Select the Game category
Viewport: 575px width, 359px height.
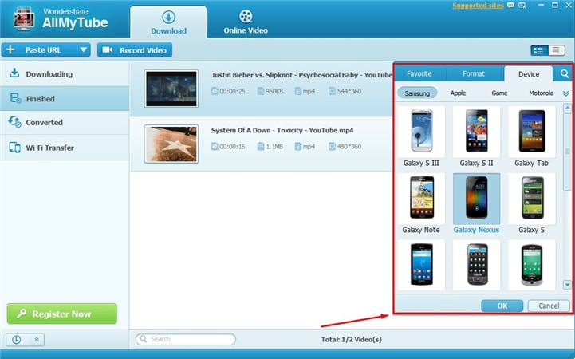pyautogui.click(x=499, y=93)
